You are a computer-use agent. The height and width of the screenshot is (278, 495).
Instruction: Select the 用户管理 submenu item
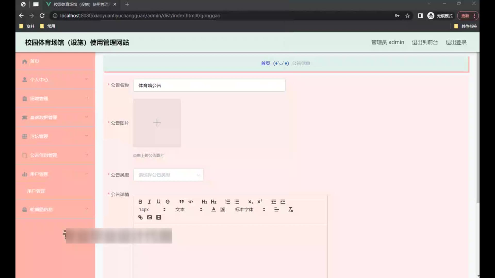pyautogui.click(x=36, y=191)
